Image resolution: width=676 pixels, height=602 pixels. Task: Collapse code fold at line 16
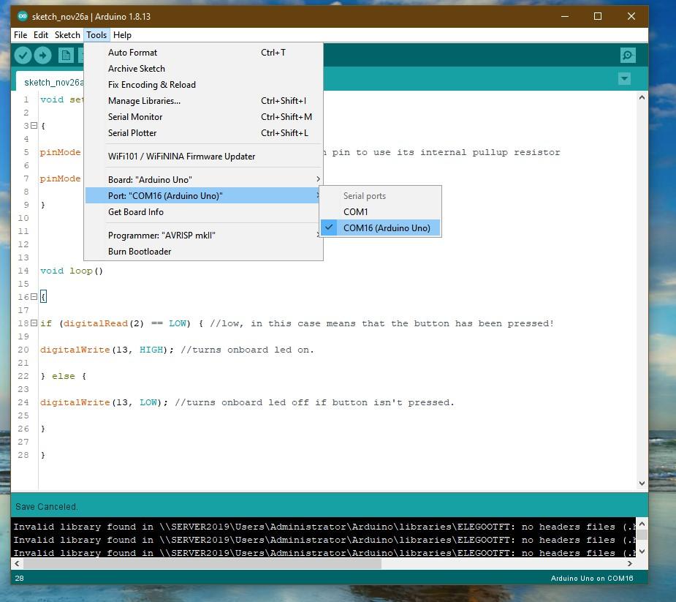[x=34, y=297]
